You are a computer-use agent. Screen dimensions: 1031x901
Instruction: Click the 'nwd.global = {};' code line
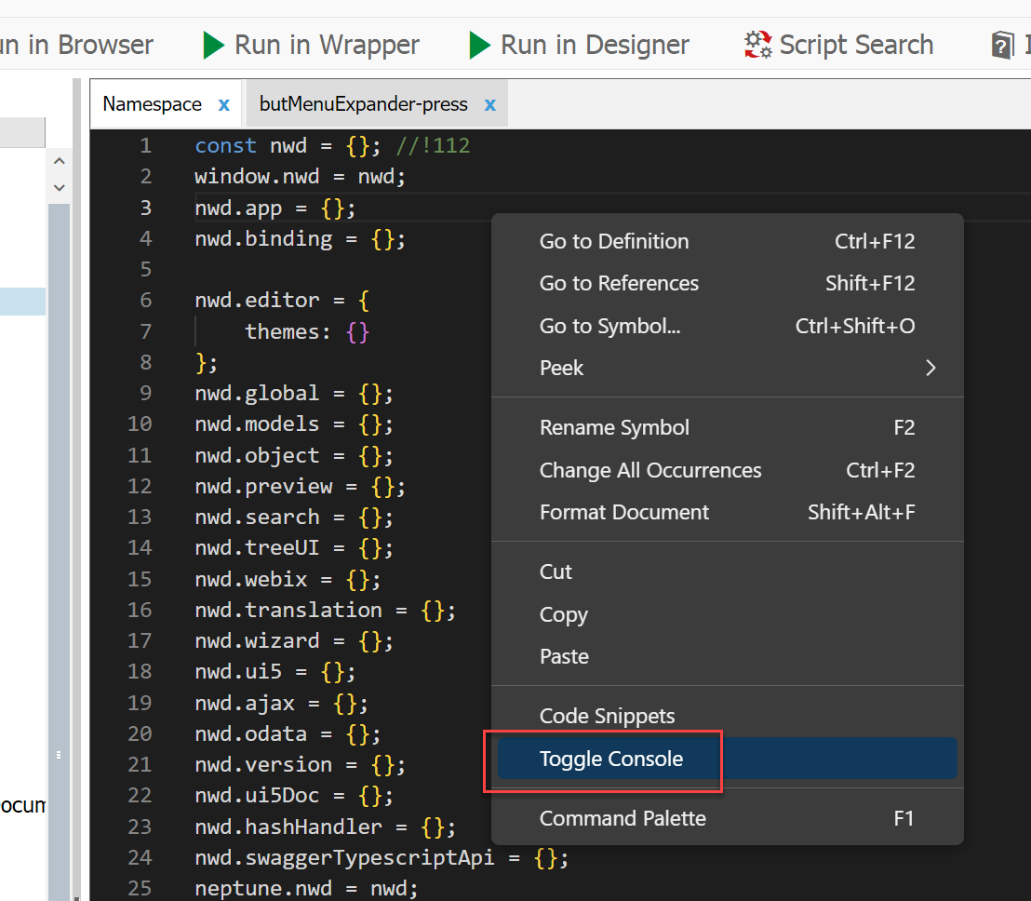pos(294,394)
